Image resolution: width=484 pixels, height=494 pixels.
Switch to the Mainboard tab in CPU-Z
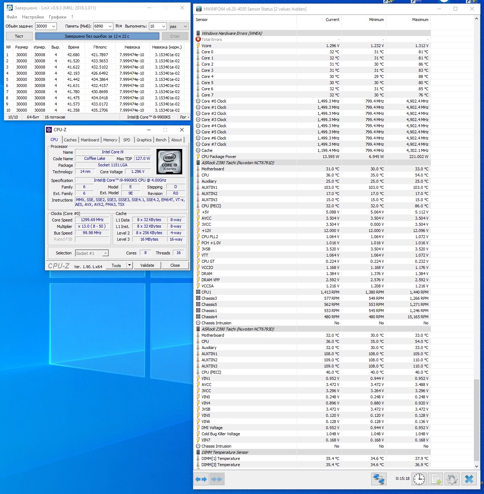click(90, 140)
